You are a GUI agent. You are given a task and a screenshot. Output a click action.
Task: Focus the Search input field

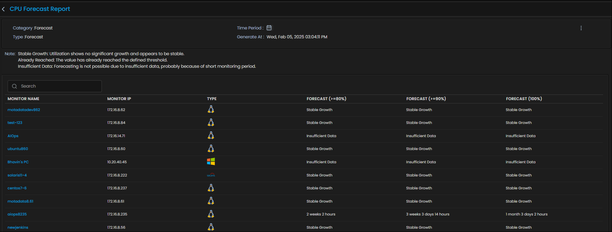point(60,86)
